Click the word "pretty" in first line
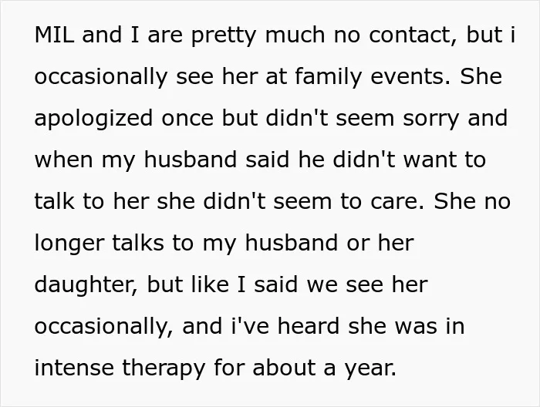540x407 pixels. (x=224, y=36)
